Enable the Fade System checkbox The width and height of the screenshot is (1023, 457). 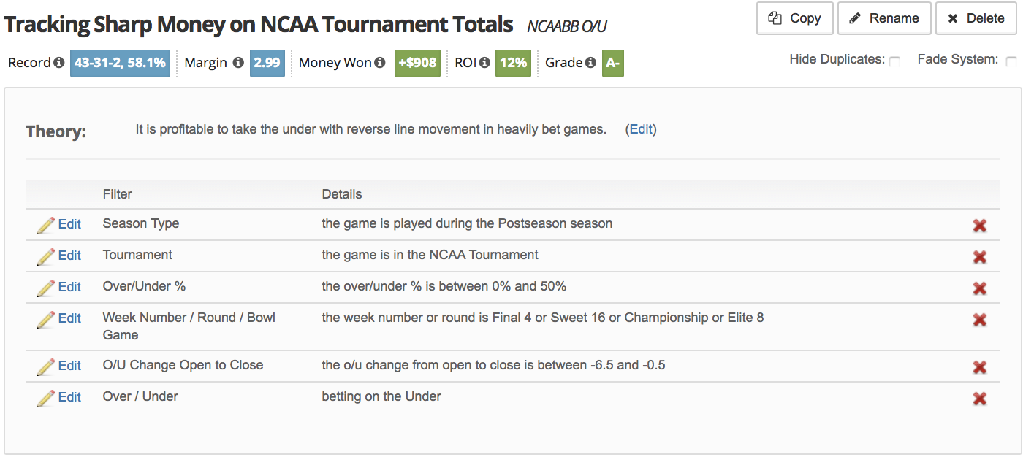(x=1011, y=61)
